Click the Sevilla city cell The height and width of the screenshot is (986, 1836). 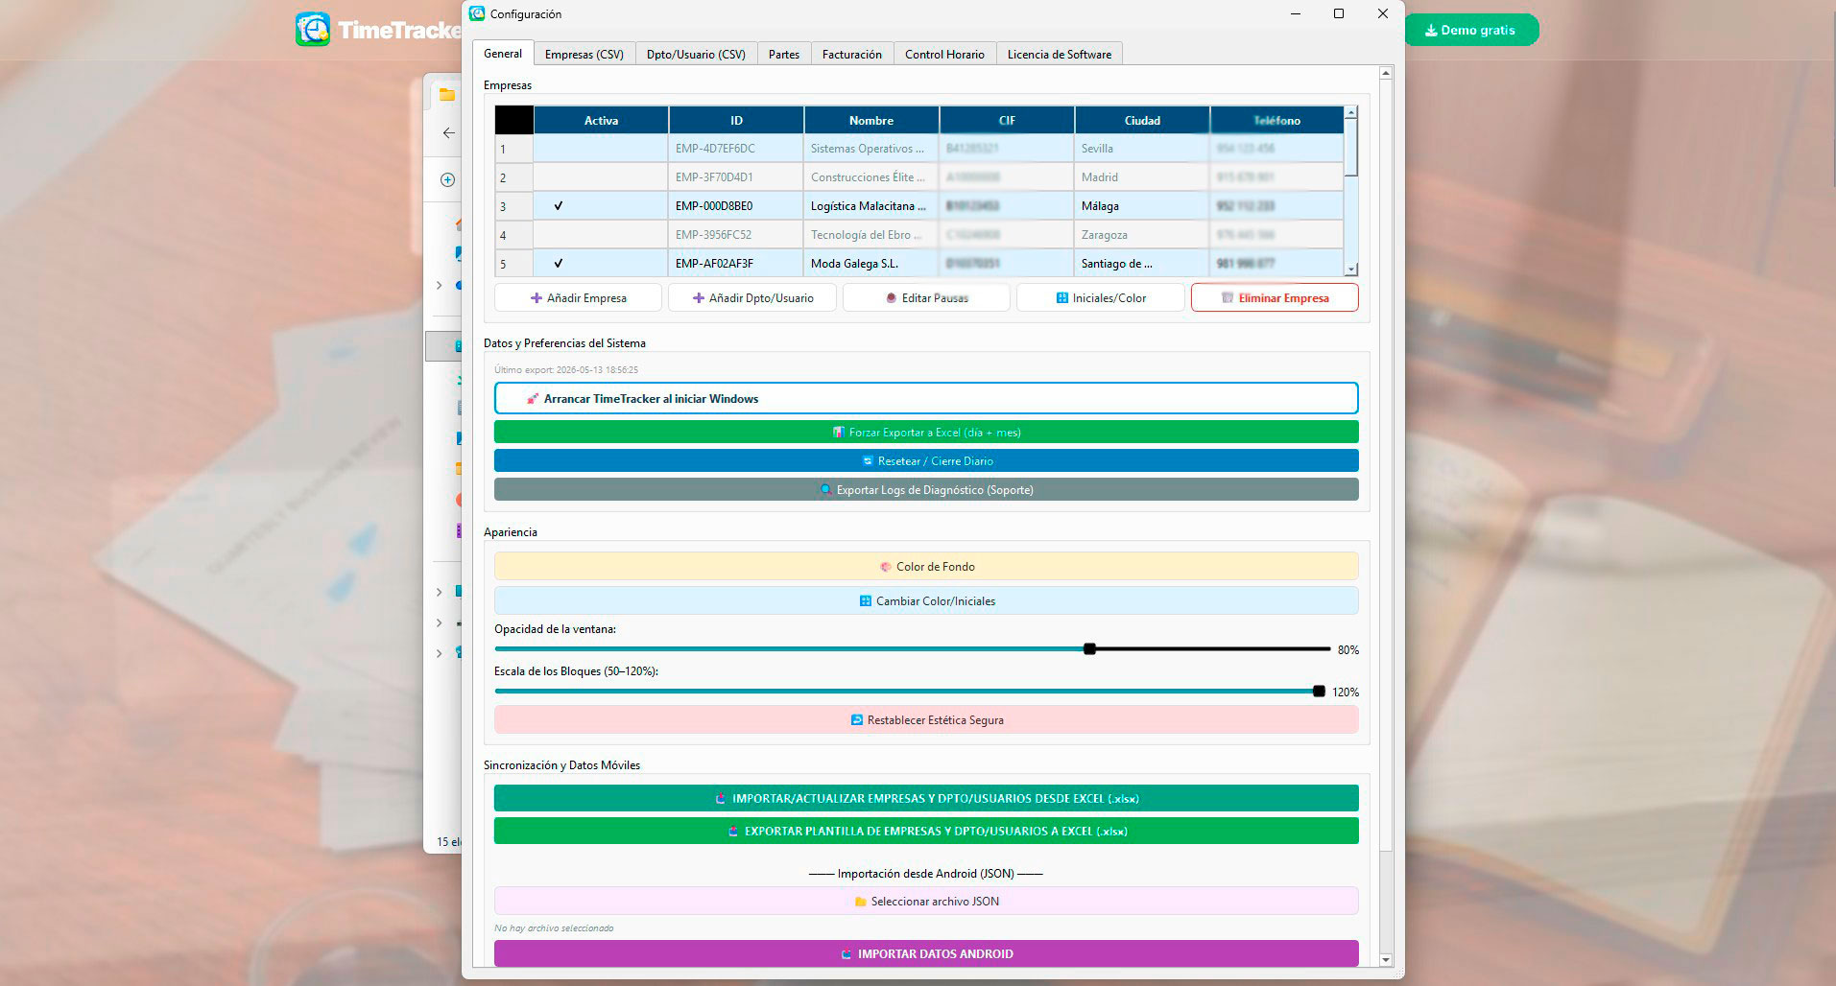[1142, 149]
